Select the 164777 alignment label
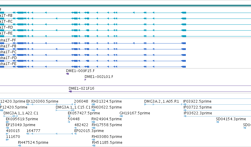 tap(33, 131)
